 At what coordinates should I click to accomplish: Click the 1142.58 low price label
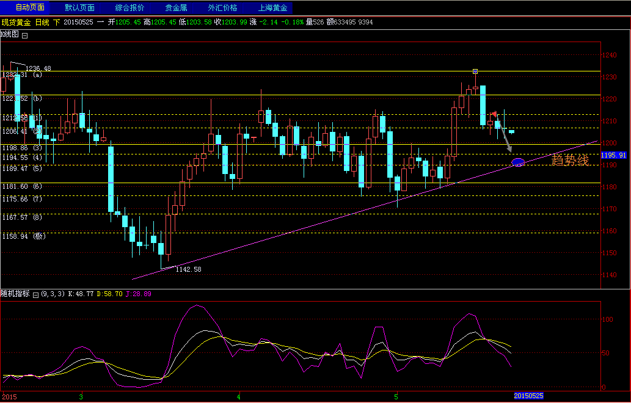tap(188, 269)
